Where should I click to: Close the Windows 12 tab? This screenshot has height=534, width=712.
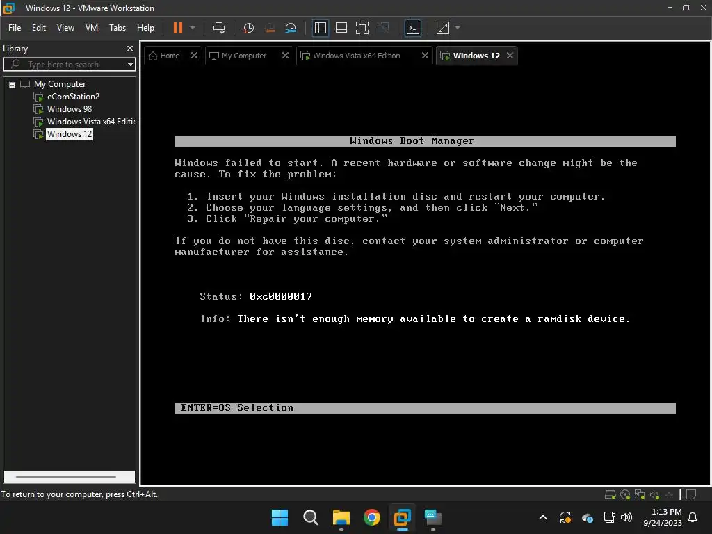click(x=510, y=56)
